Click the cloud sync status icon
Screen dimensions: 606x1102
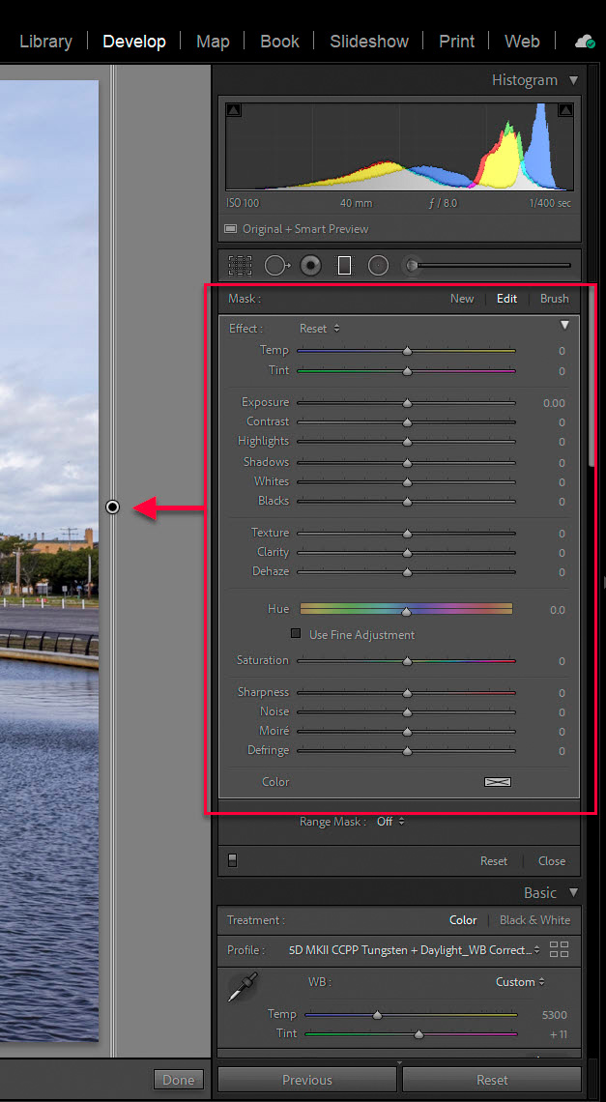pos(585,42)
